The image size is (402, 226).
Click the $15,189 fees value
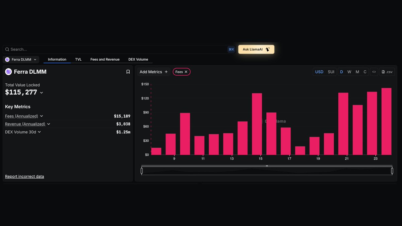pos(122,116)
